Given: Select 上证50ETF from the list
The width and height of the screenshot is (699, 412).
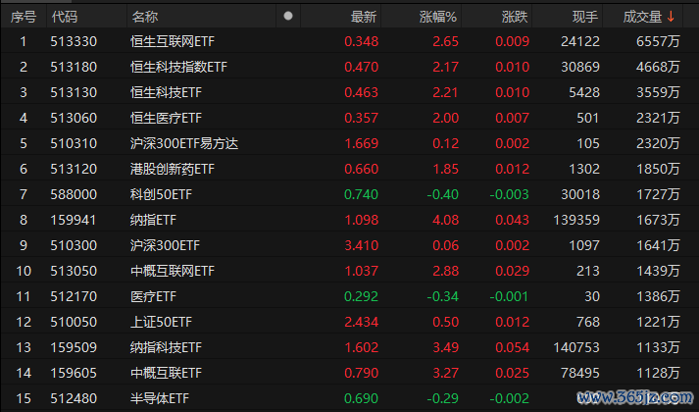Looking at the screenshot, I should pyautogui.click(x=159, y=321).
